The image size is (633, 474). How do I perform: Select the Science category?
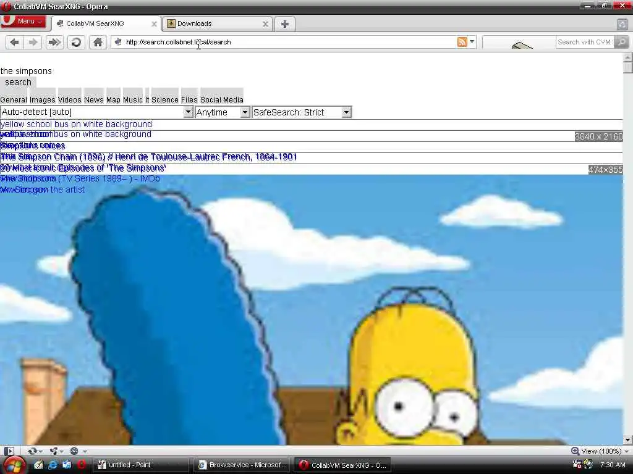click(x=164, y=99)
